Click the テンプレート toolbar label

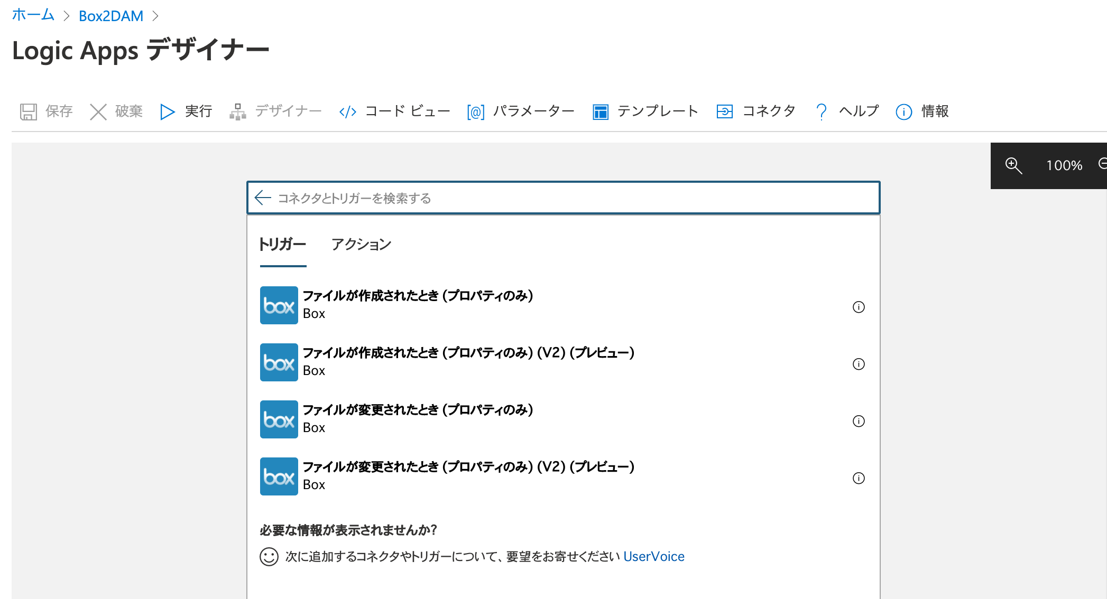(x=658, y=111)
